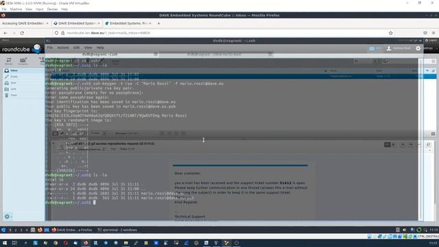439x247 pixels.
Task: Close the Accessing DAVE Embedded tab
Action: coord(47,23)
